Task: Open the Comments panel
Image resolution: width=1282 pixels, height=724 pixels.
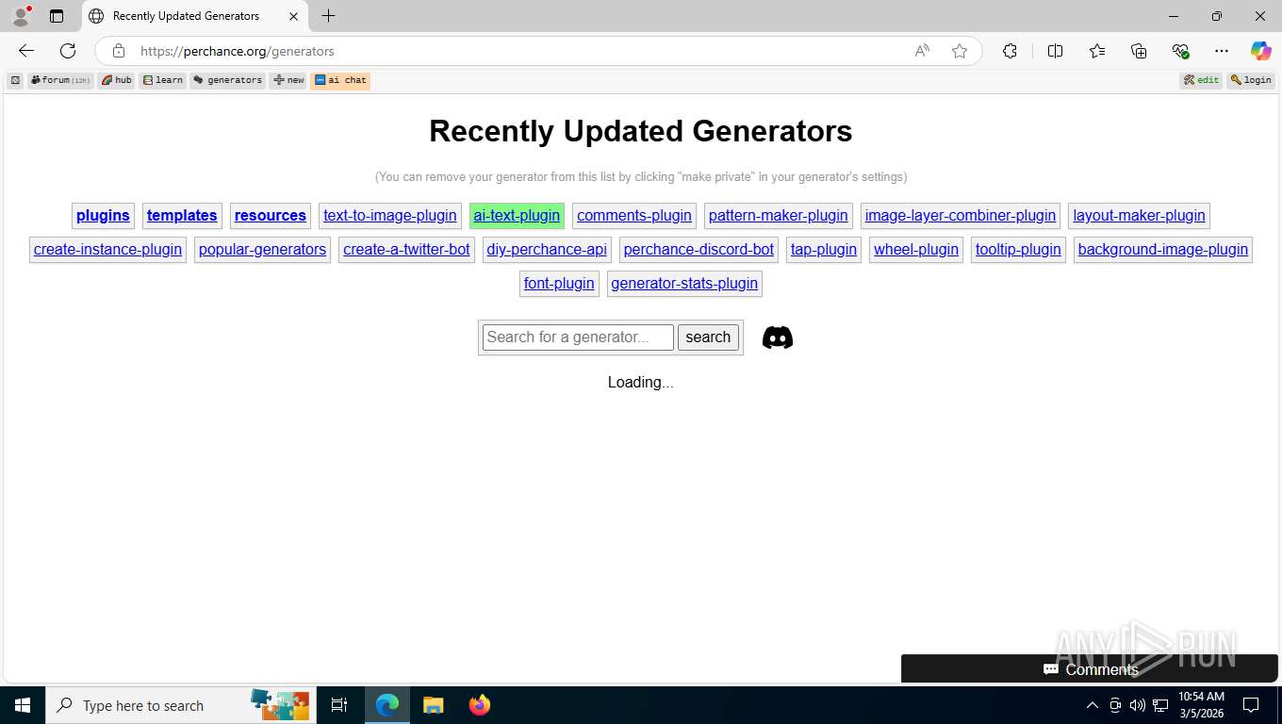Action: point(1090,669)
